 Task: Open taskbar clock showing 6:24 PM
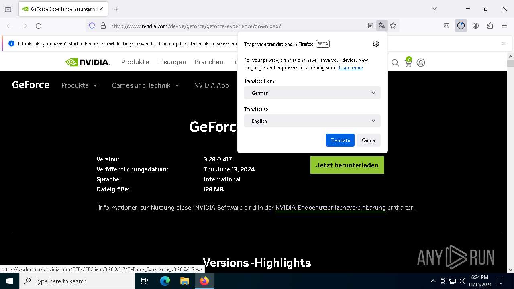(479, 281)
